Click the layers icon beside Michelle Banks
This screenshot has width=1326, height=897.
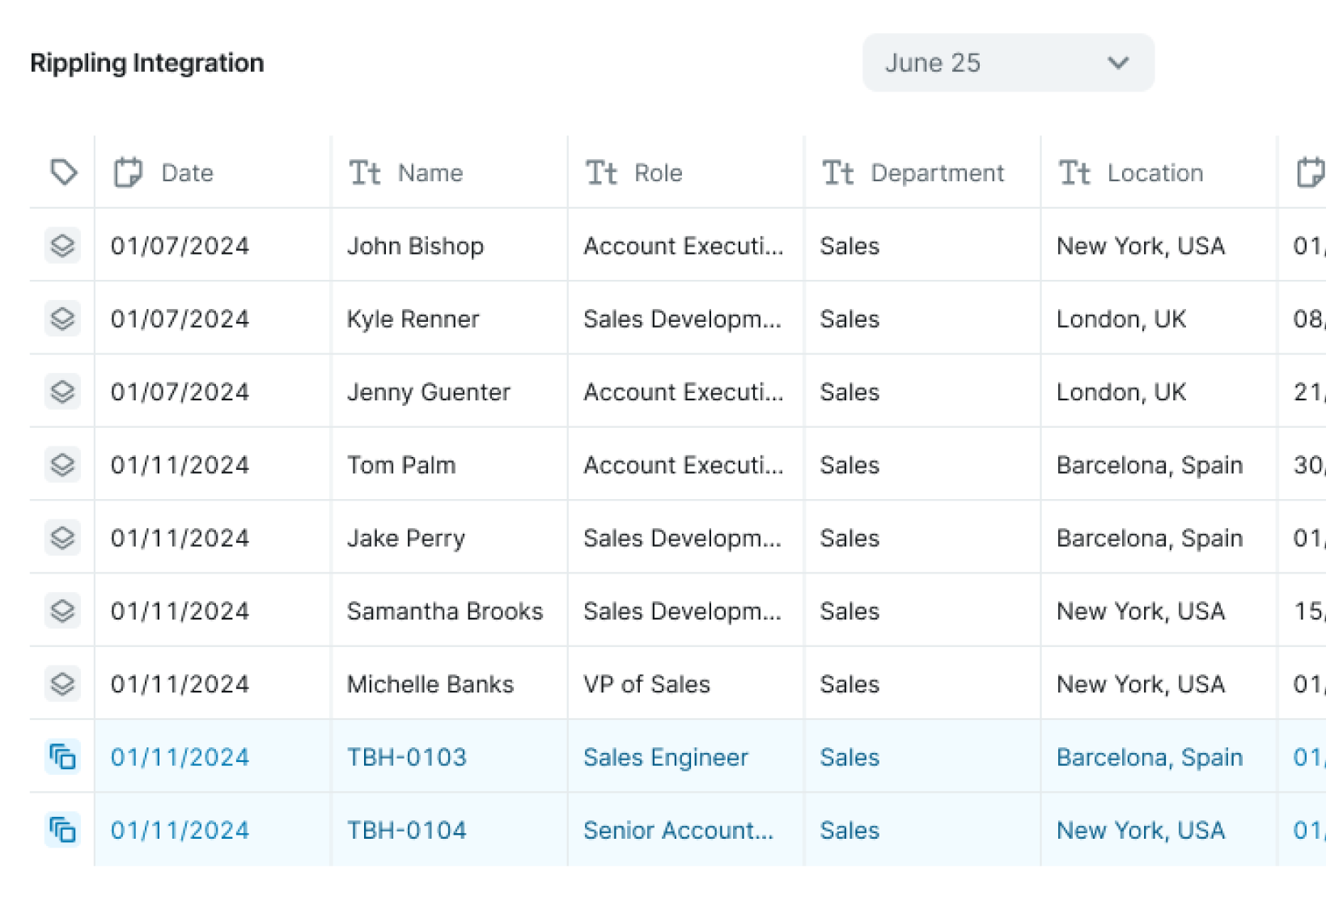[62, 683]
